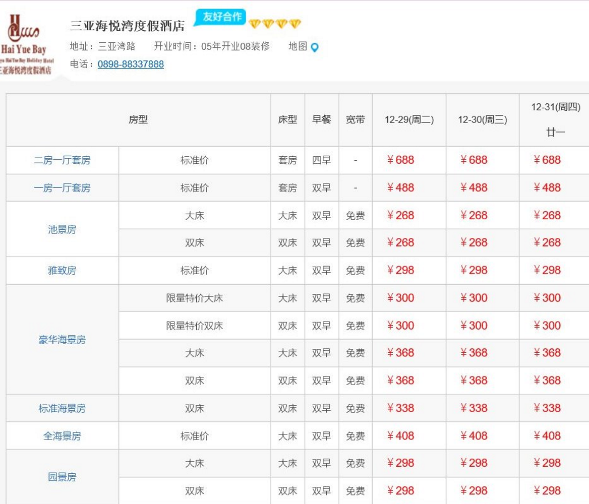The width and height of the screenshot is (589, 504).
Task: Select ¥298 on 12-29 for 园景房 大床
Action: click(x=400, y=463)
